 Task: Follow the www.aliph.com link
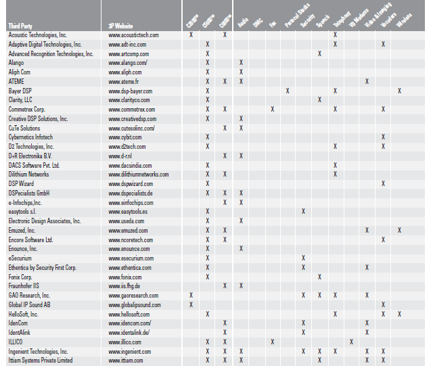click(x=125, y=72)
